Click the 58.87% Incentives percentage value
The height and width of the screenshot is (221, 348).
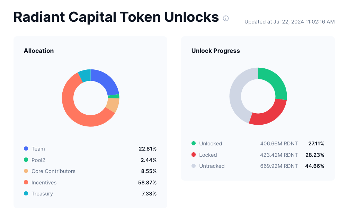pos(148,182)
